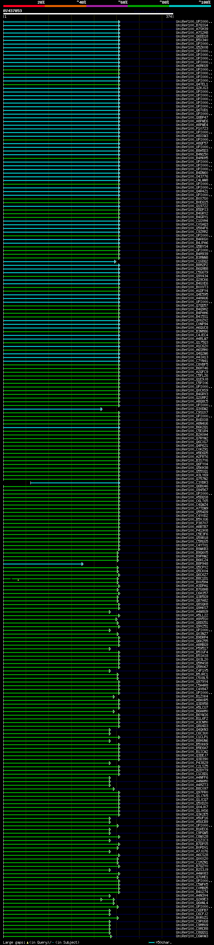
Task: Click the purple ~60% identity legend segment
Action: click(x=107, y=6)
